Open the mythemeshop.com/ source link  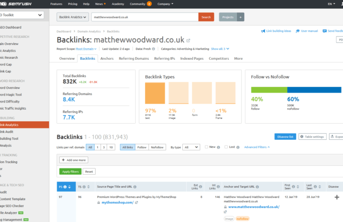(117, 203)
